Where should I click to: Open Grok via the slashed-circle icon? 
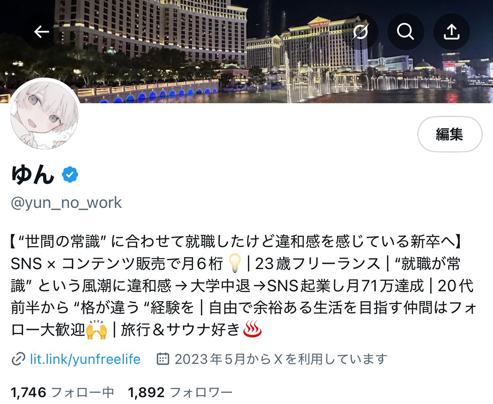click(360, 32)
